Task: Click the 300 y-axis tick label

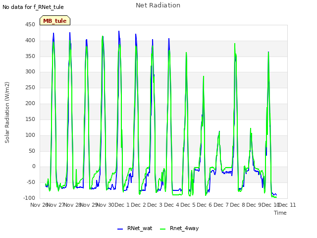Action: (x=30, y=71)
